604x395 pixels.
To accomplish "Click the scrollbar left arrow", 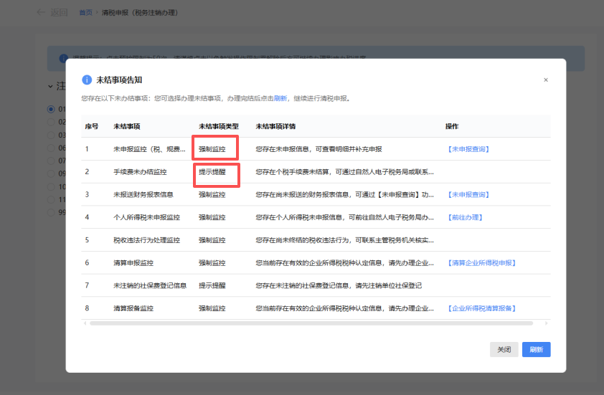I will click(x=85, y=323).
